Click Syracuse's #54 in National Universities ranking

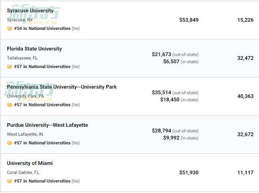[42, 28]
